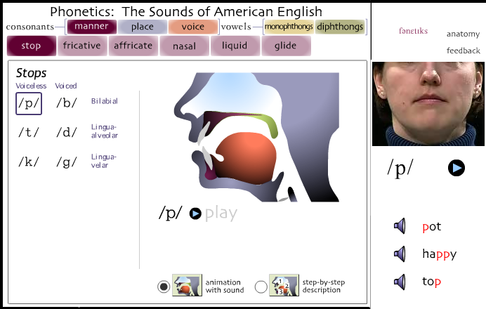Choose the voiced /b/ sound

click(66, 103)
